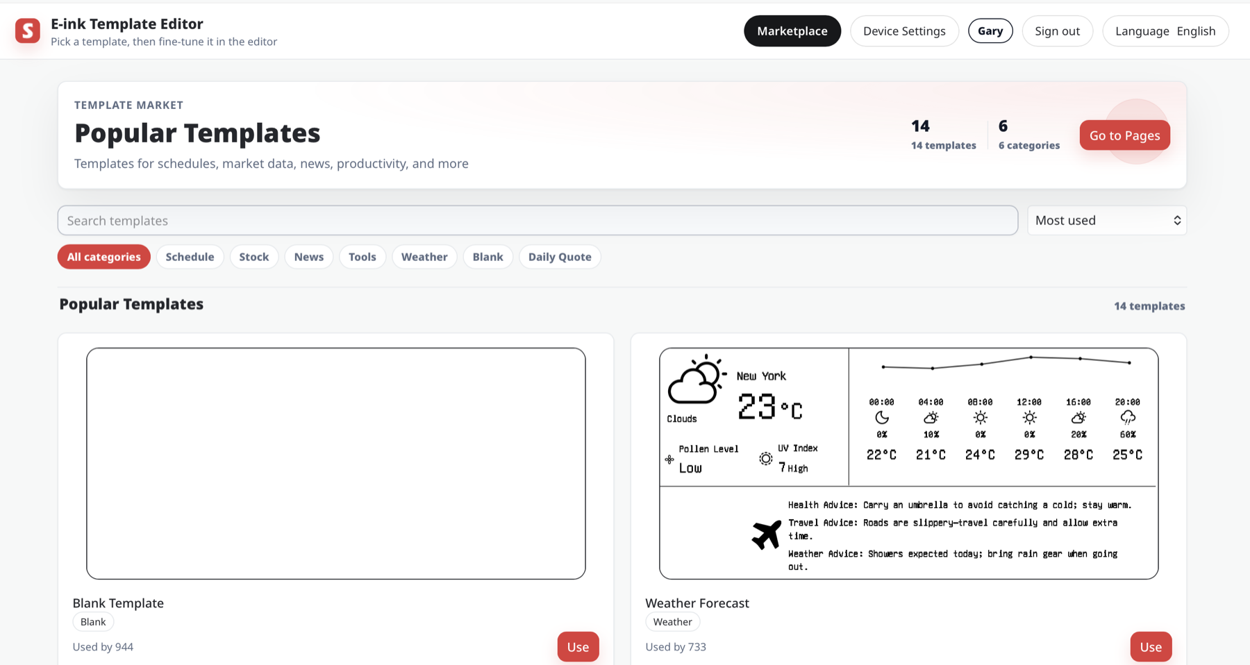Select the All categories filter
Viewport: 1250px width, 665px height.
pyautogui.click(x=104, y=257)
